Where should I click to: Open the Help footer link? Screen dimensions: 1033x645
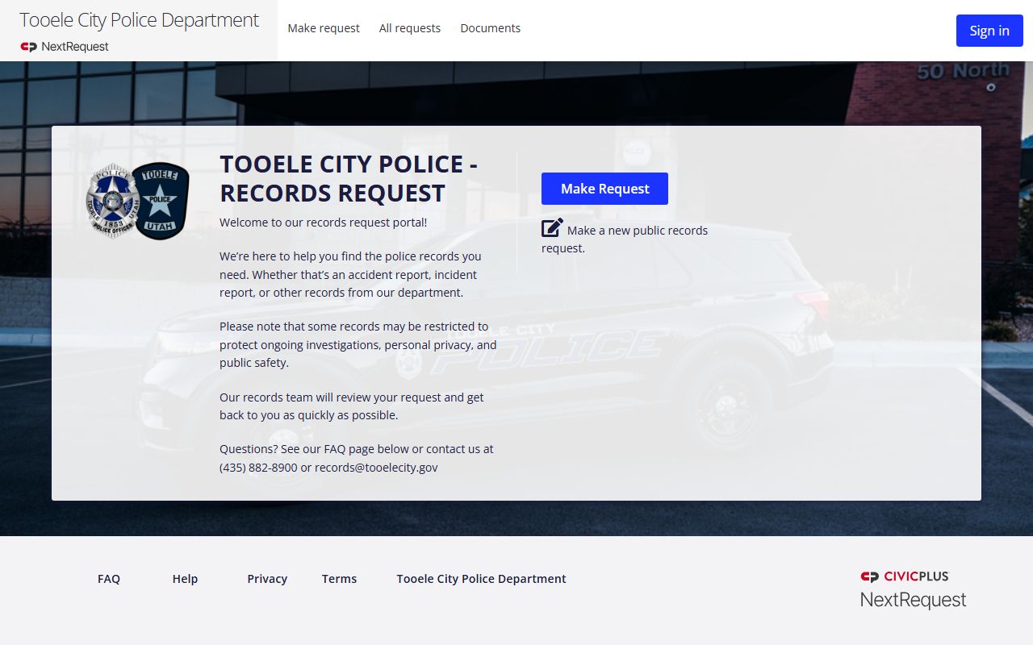pyautogui.click(x=185, y=579)
